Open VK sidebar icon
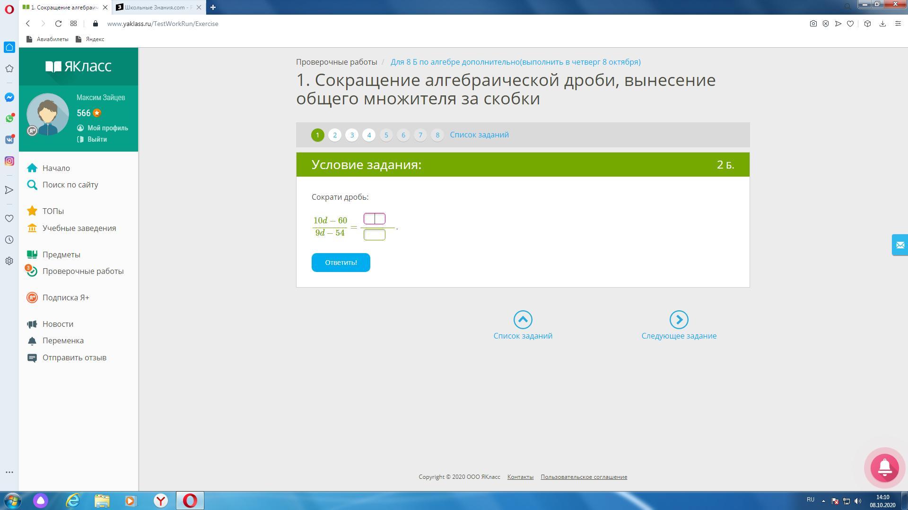908x510 pixels. tap(9, 140)
